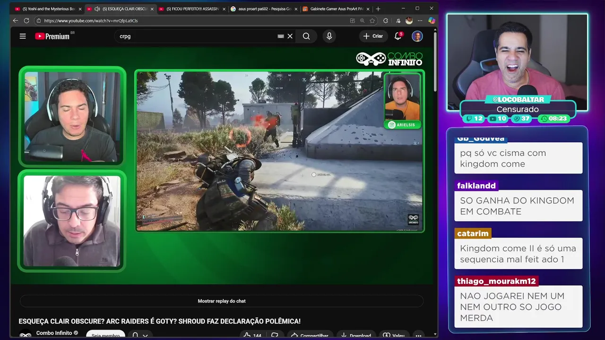Viewport: 605px width, 340px height.
Task: Open browser settings and more menu
Action: pos(420,20)
